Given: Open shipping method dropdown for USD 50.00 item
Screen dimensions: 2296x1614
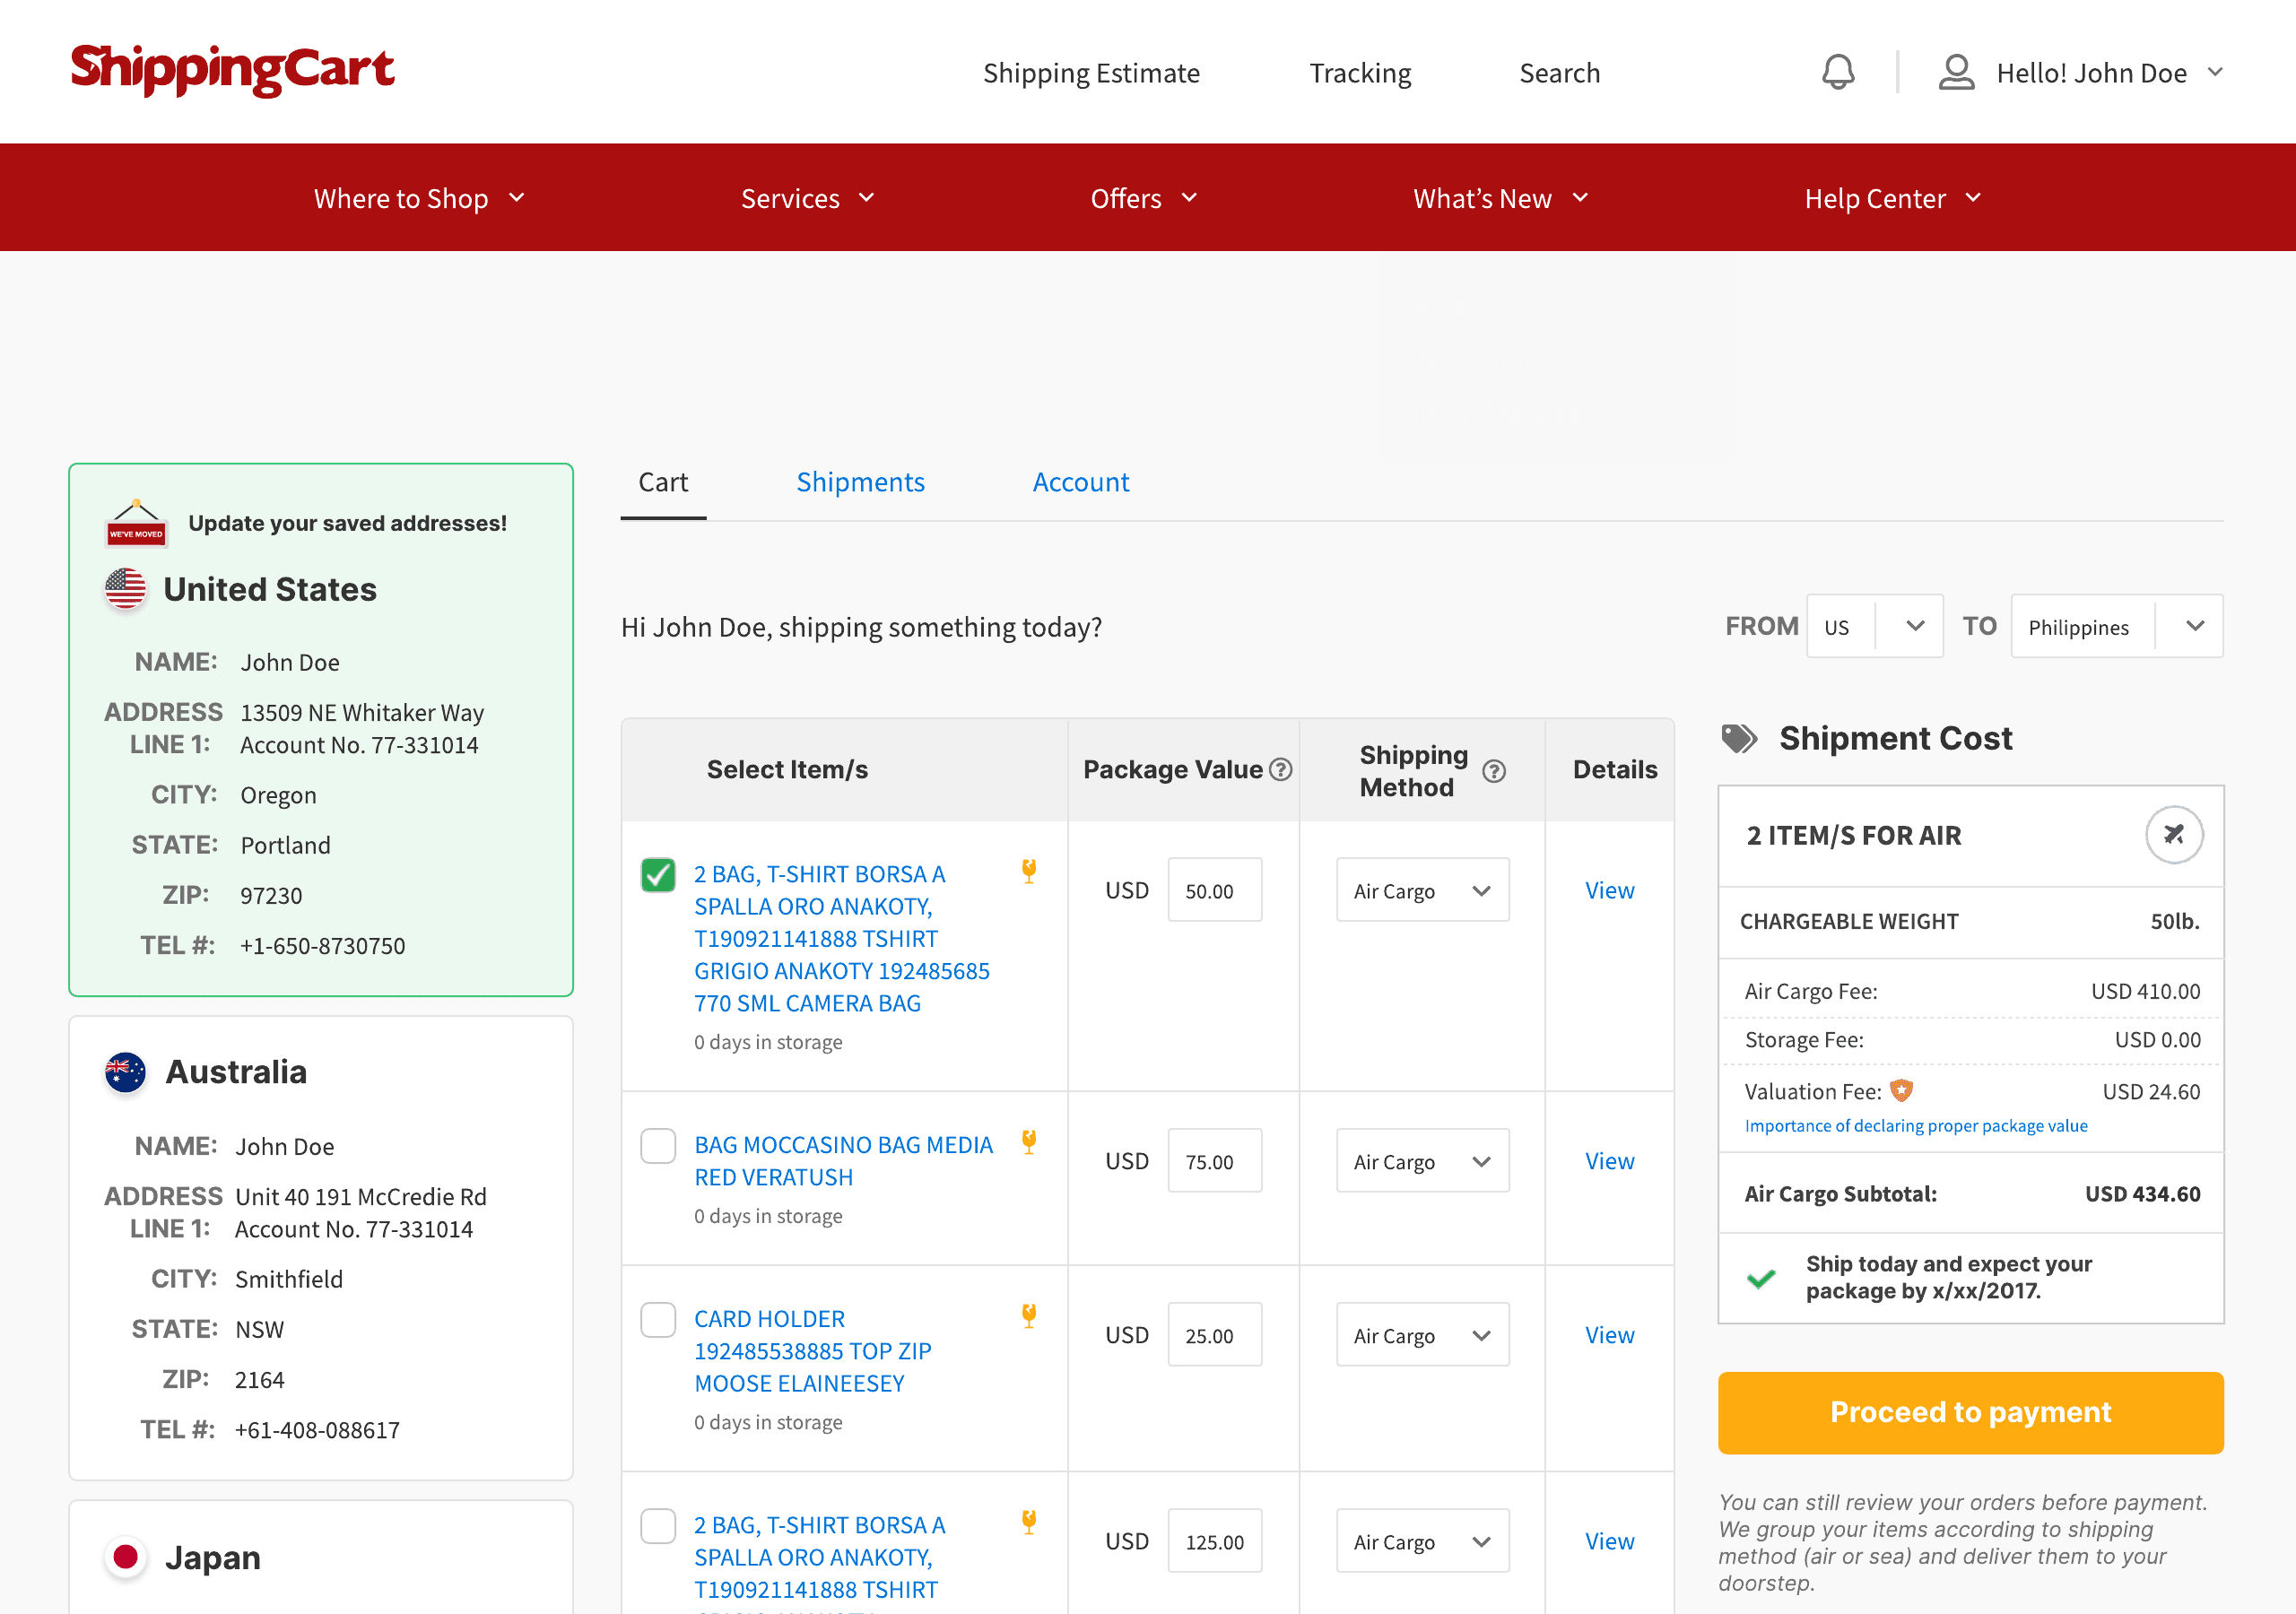Looking at the screenshot, I should point(1422,889).
